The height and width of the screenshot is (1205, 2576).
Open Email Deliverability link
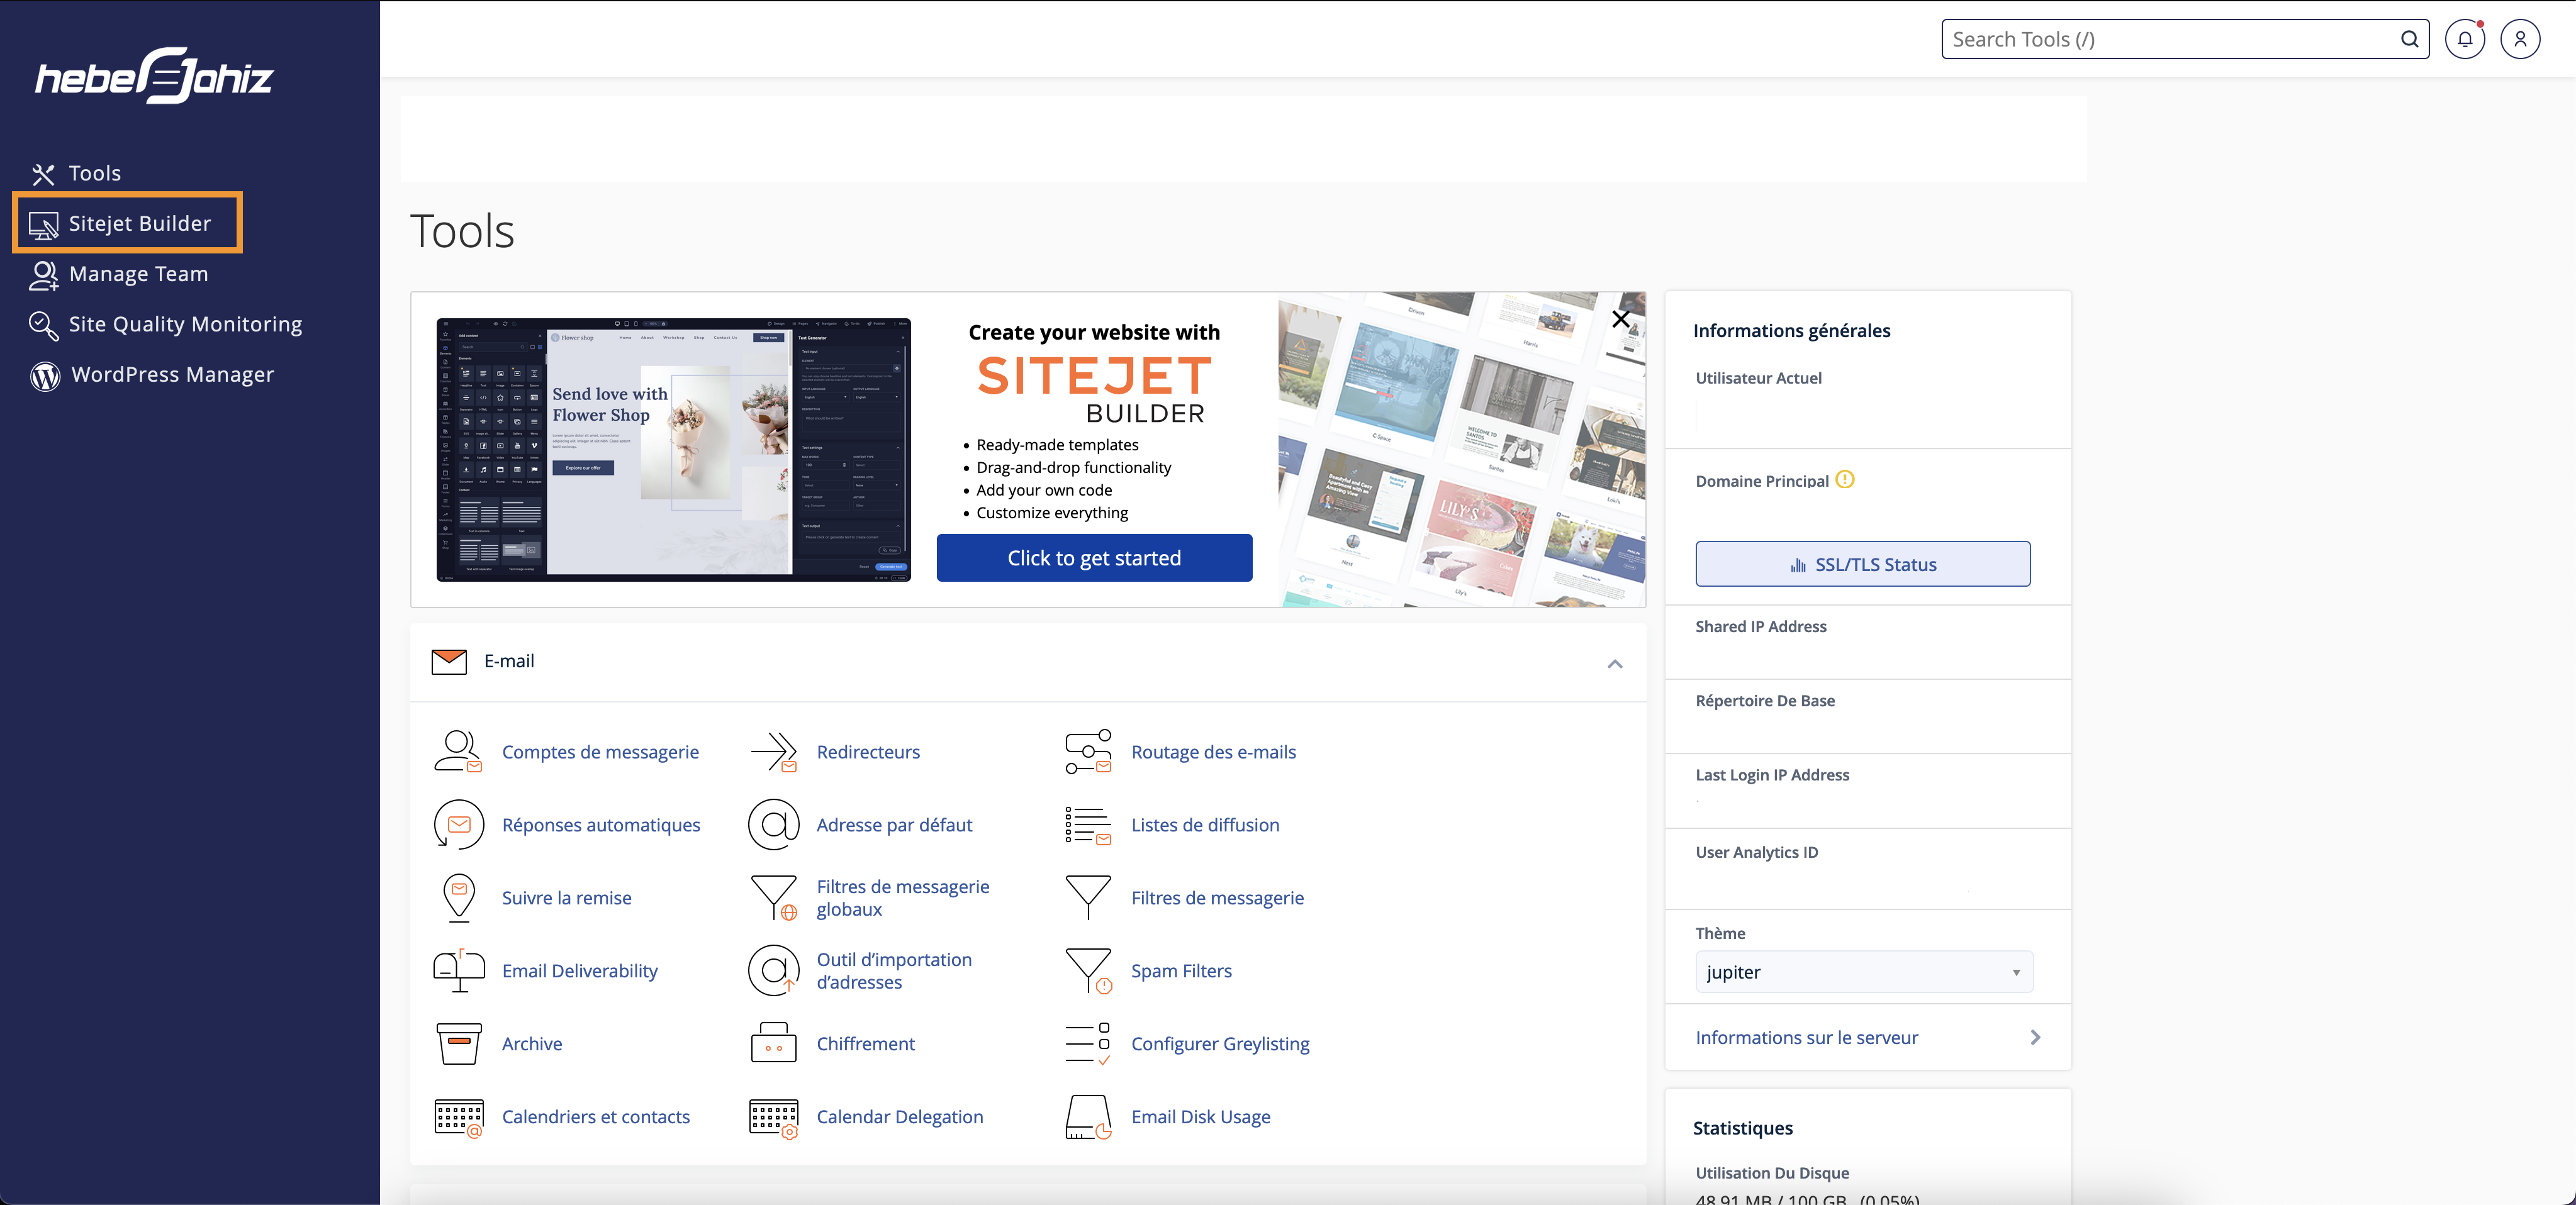tap(580, 970)
